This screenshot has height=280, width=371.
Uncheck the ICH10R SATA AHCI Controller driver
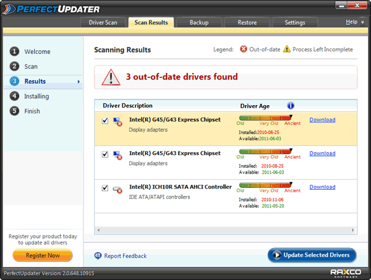(x=105, y=188)
